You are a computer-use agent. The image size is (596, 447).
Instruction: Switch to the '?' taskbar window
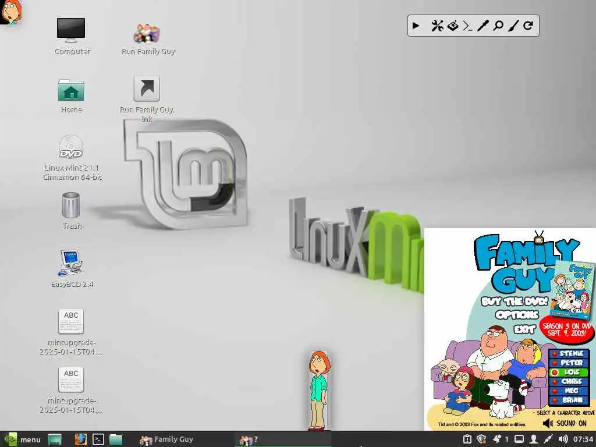tap(283, 439)
